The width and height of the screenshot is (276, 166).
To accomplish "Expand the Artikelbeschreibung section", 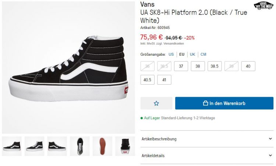I will point(207,139).
